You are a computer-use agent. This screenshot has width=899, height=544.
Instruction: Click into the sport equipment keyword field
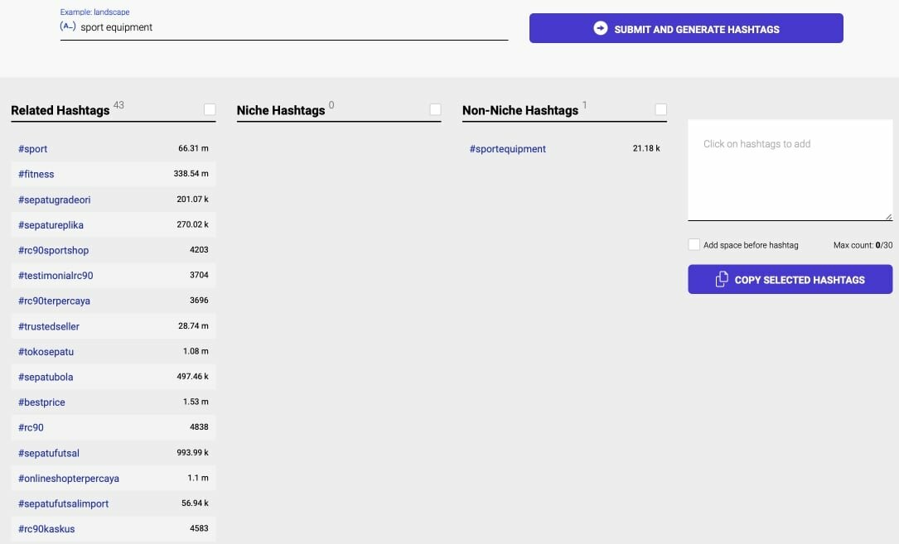[x=290, y=27]
